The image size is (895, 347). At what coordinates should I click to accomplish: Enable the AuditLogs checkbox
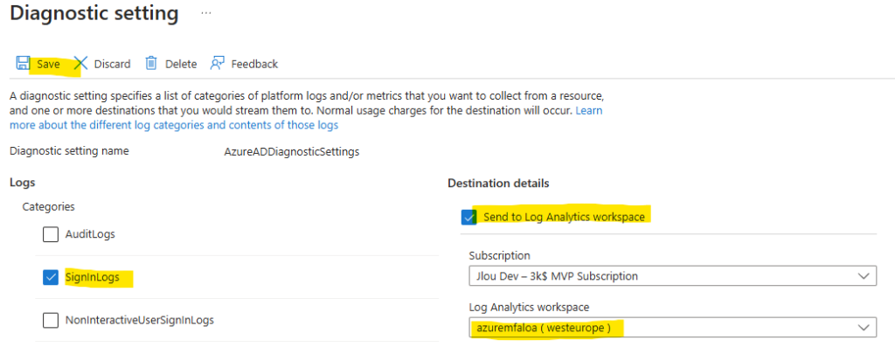point(51,234)
